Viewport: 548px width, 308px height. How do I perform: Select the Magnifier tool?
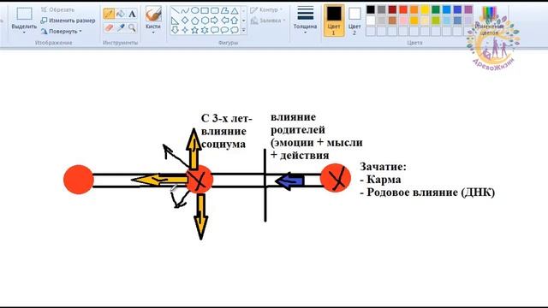pyautogui.click(x=132, y=27)
